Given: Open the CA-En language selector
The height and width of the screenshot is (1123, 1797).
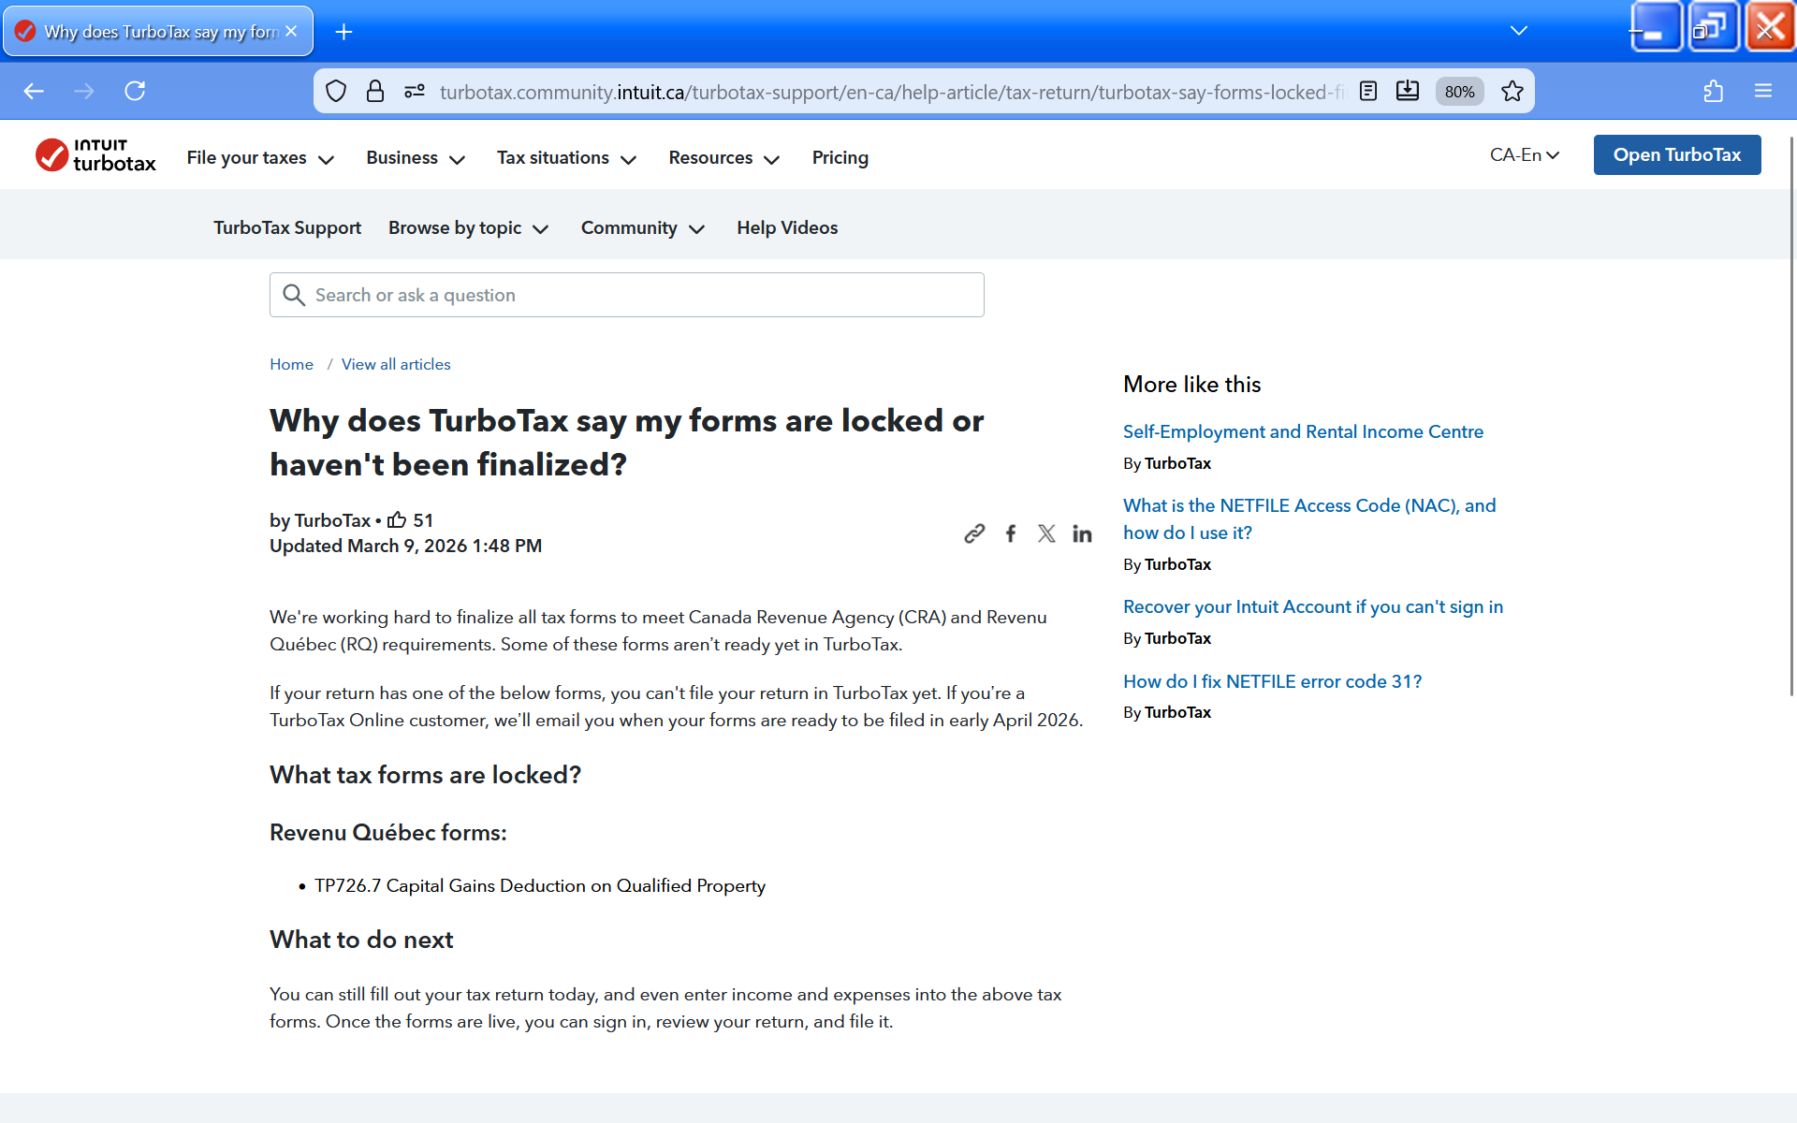Looking at the screenshot, I should click(x=1524, y=155).
